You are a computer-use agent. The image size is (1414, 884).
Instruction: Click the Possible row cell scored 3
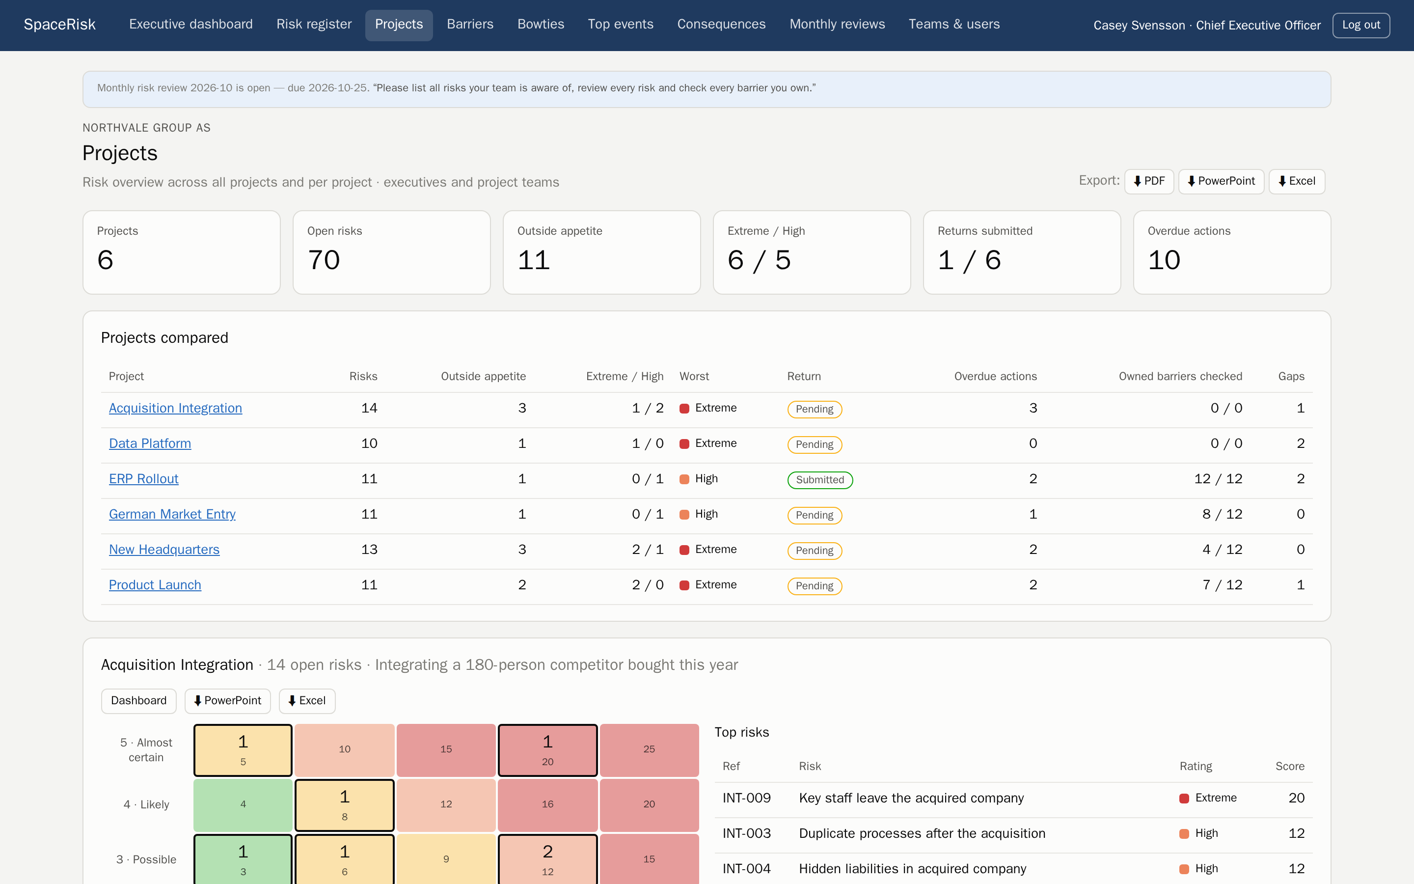(x=243, y=859)
